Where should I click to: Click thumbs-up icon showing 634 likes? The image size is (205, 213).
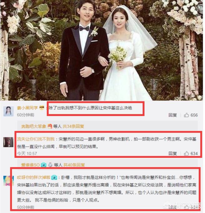(186, 153)
